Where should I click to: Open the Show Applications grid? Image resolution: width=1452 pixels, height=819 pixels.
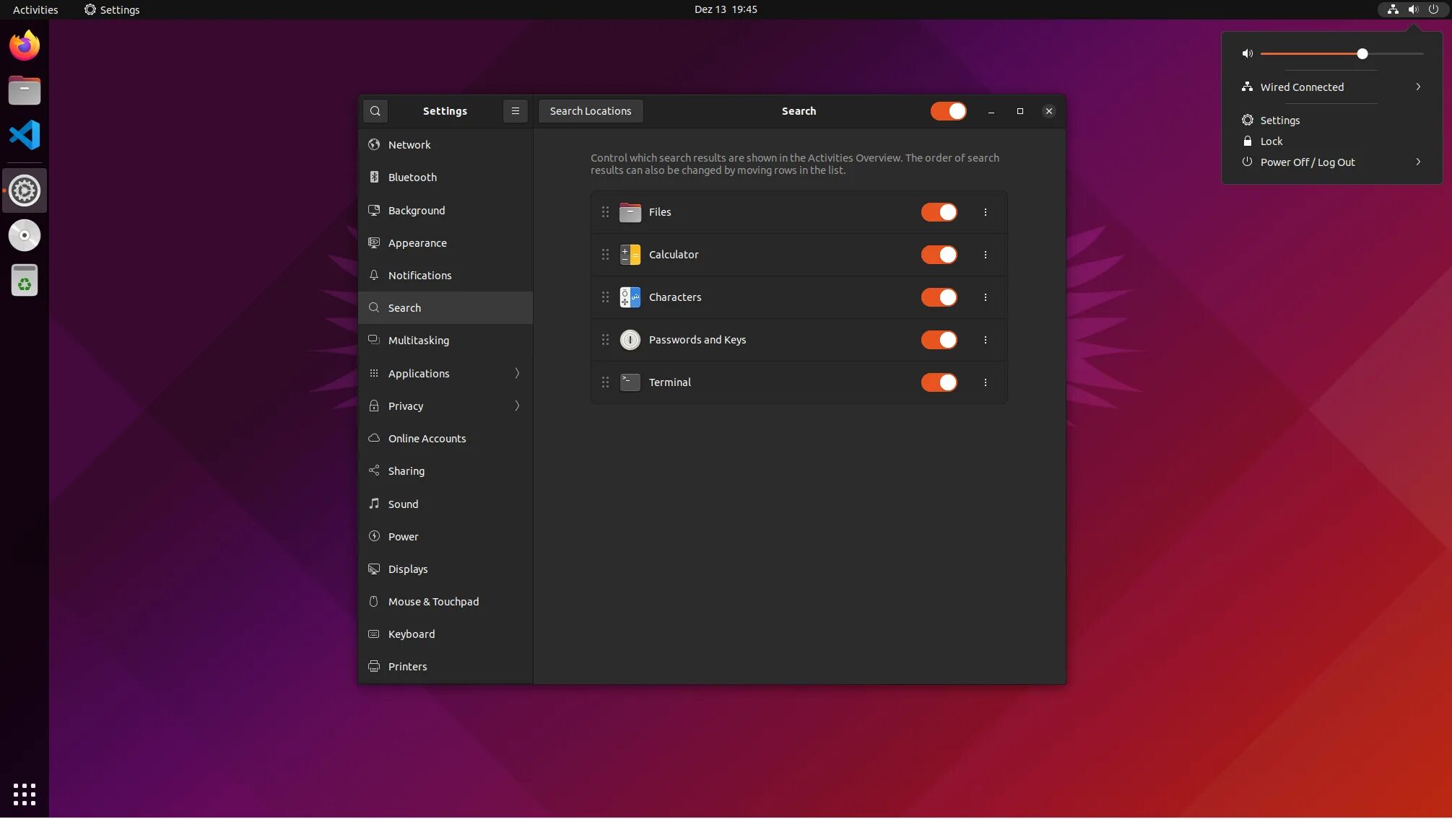[25, 794]
